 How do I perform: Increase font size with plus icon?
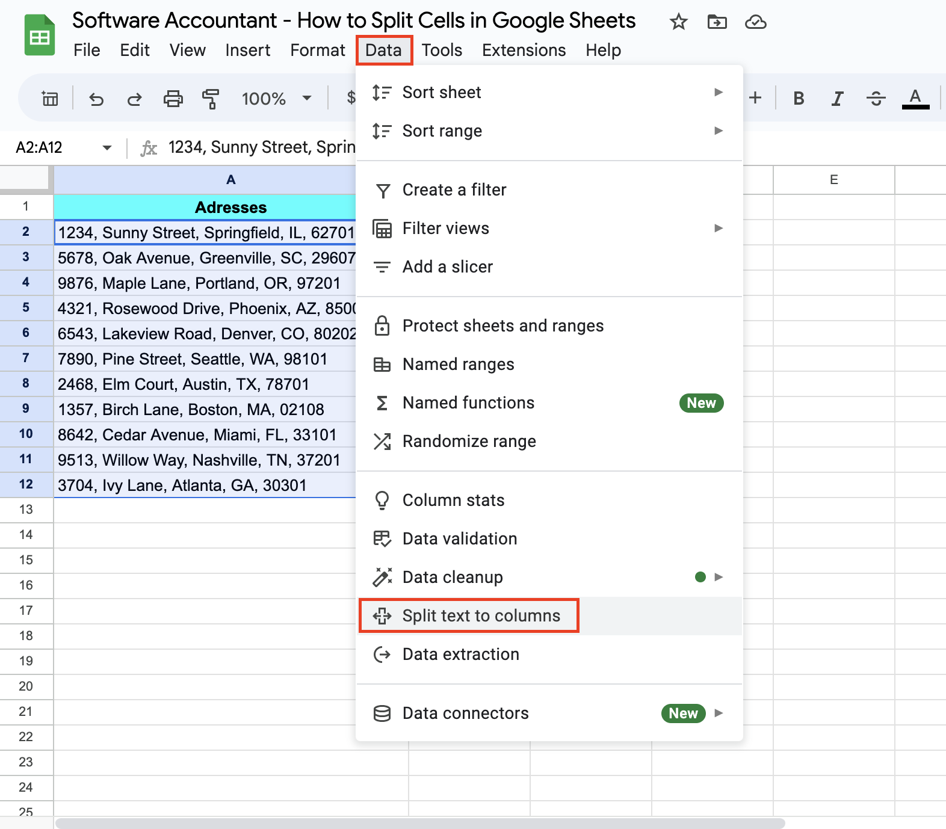tap(755, 97)
